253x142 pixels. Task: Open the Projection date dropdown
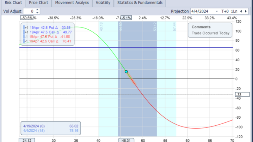[x=217, y=11]
